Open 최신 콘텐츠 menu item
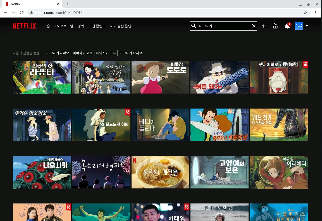The image size is (322, 221). tap(97, 26)
